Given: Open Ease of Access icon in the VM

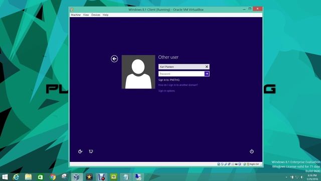Looking at the screenshot, I should [80, 151].
